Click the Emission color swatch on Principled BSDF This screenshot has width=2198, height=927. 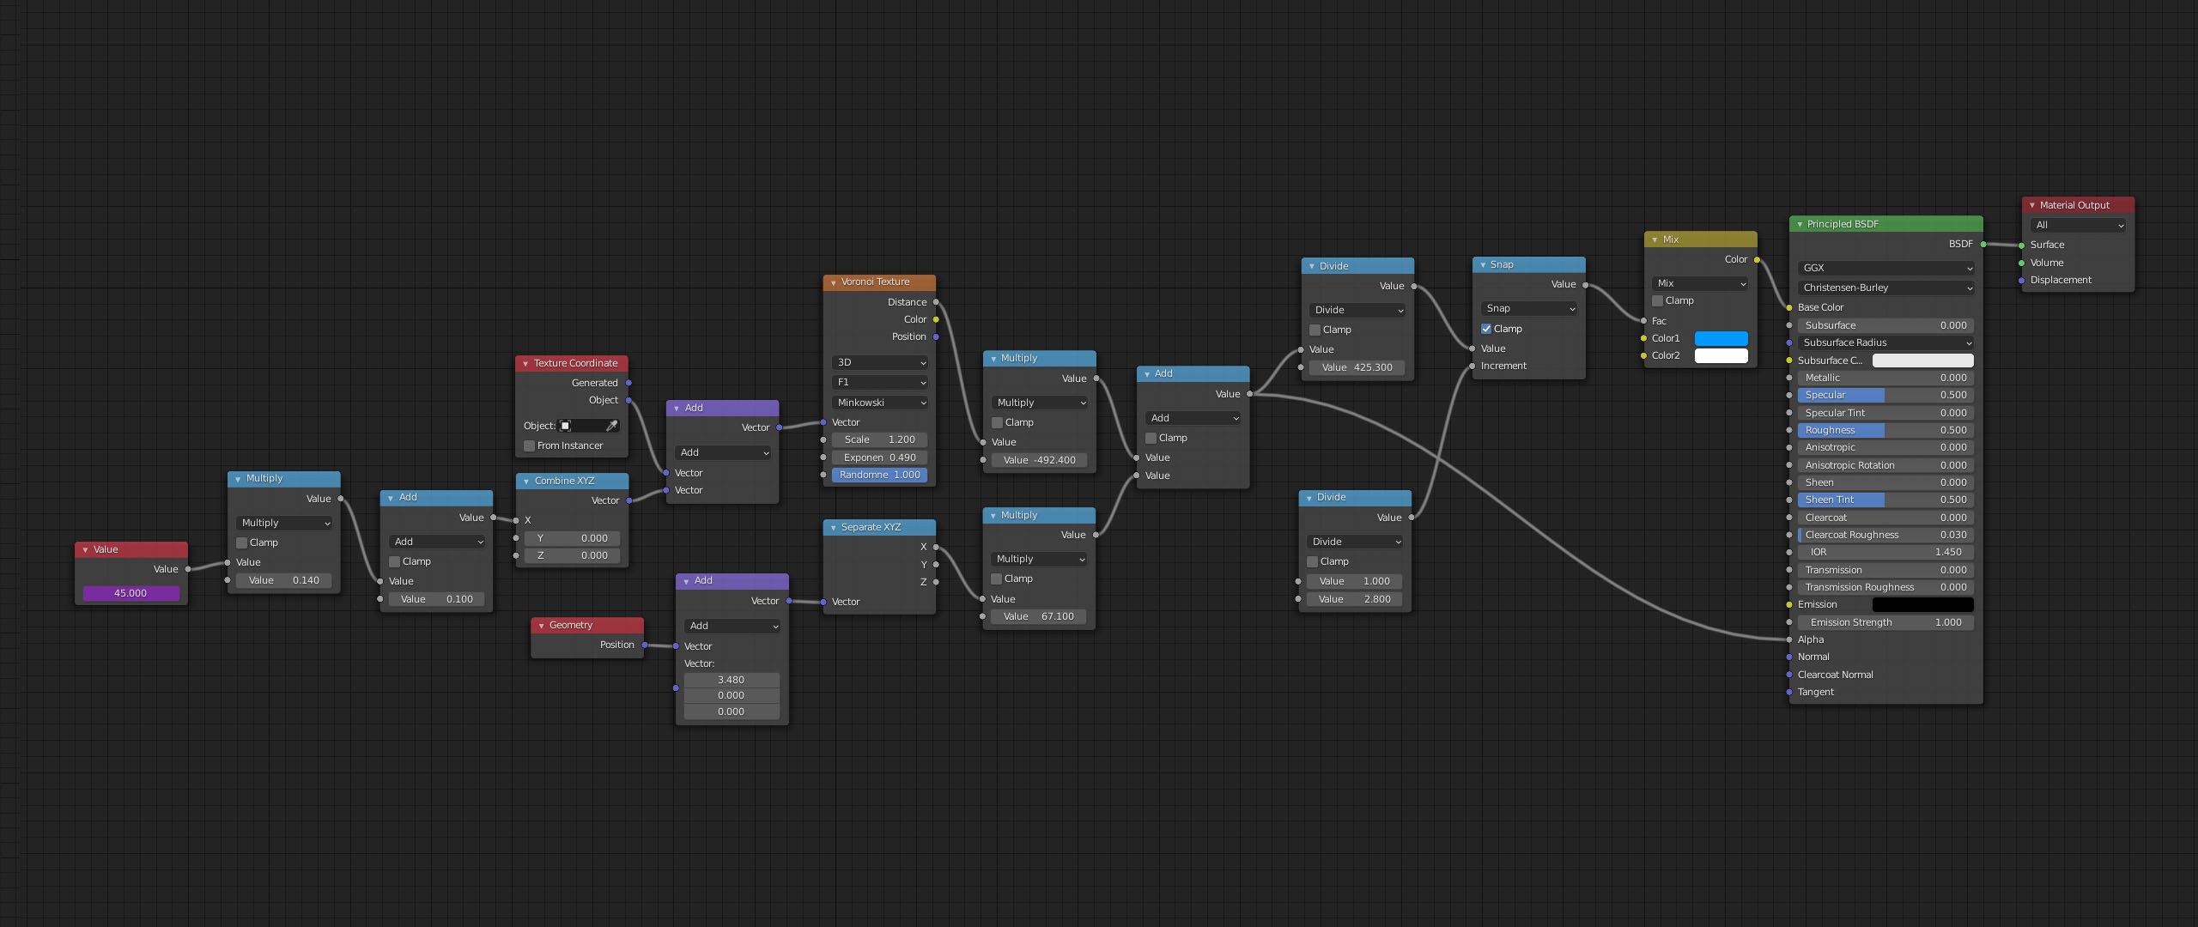point(1923,604)
